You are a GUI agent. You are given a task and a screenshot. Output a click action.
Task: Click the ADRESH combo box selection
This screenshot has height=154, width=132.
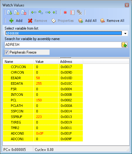pos(64,33)
